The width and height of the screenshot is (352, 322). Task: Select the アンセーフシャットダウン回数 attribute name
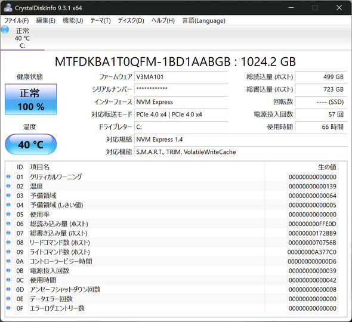(65, 289)
